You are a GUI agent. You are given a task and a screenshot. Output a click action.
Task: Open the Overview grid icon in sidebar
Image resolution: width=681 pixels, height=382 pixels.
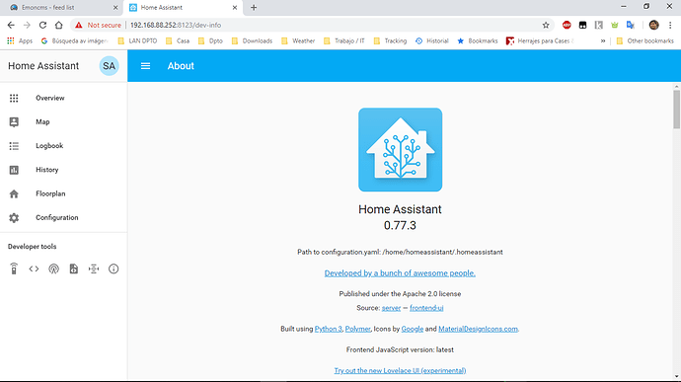(14, 99)
